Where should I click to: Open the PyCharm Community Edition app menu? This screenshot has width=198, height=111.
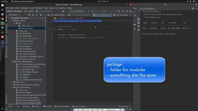(x=23, y=1)
